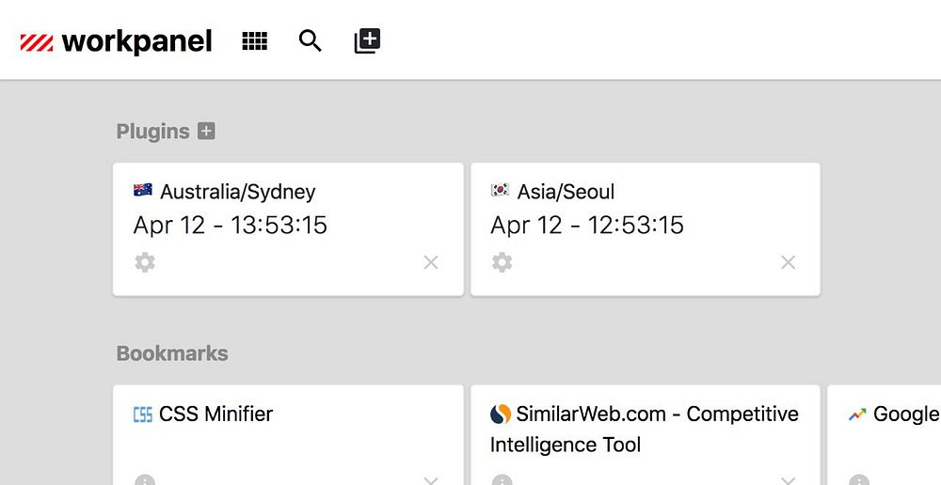941x485 pixels.
Task: Select the Bookmarks section heading
Action: [x=172, y=353]
